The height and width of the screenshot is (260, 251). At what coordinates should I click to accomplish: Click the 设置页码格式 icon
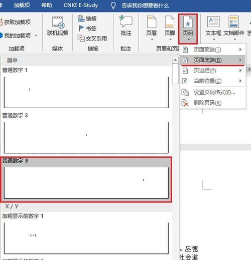185,92
